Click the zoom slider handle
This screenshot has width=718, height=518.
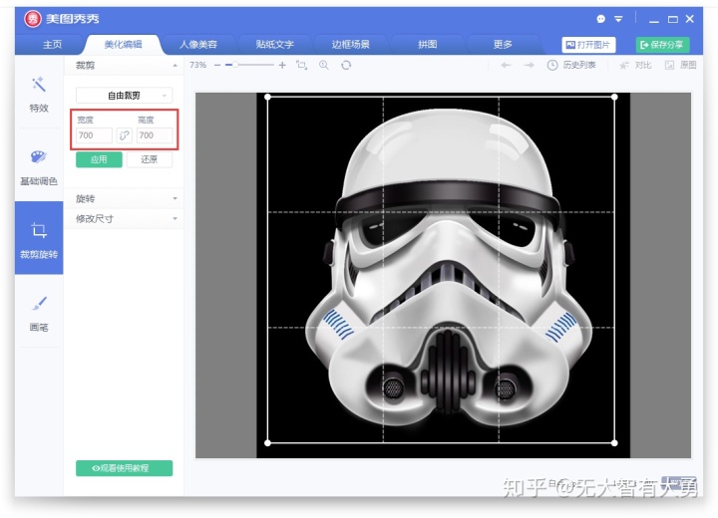click(235, 65)
